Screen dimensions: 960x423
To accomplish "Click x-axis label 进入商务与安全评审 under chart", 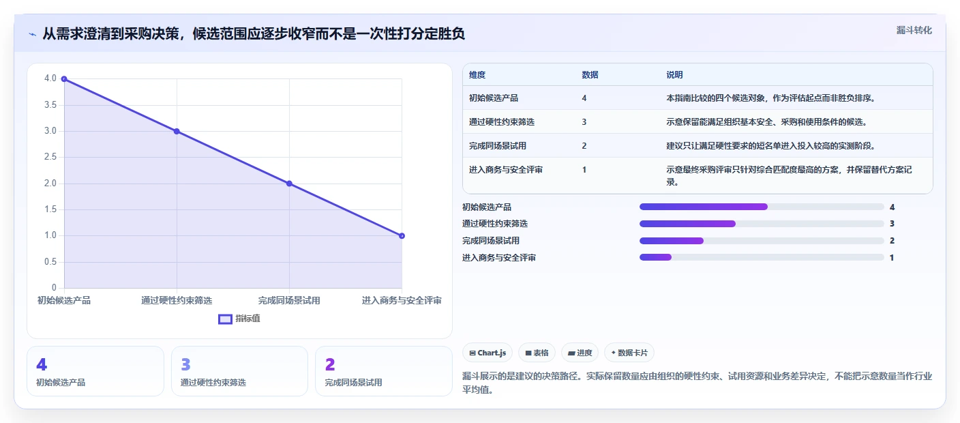I will [x=402, y=300].
